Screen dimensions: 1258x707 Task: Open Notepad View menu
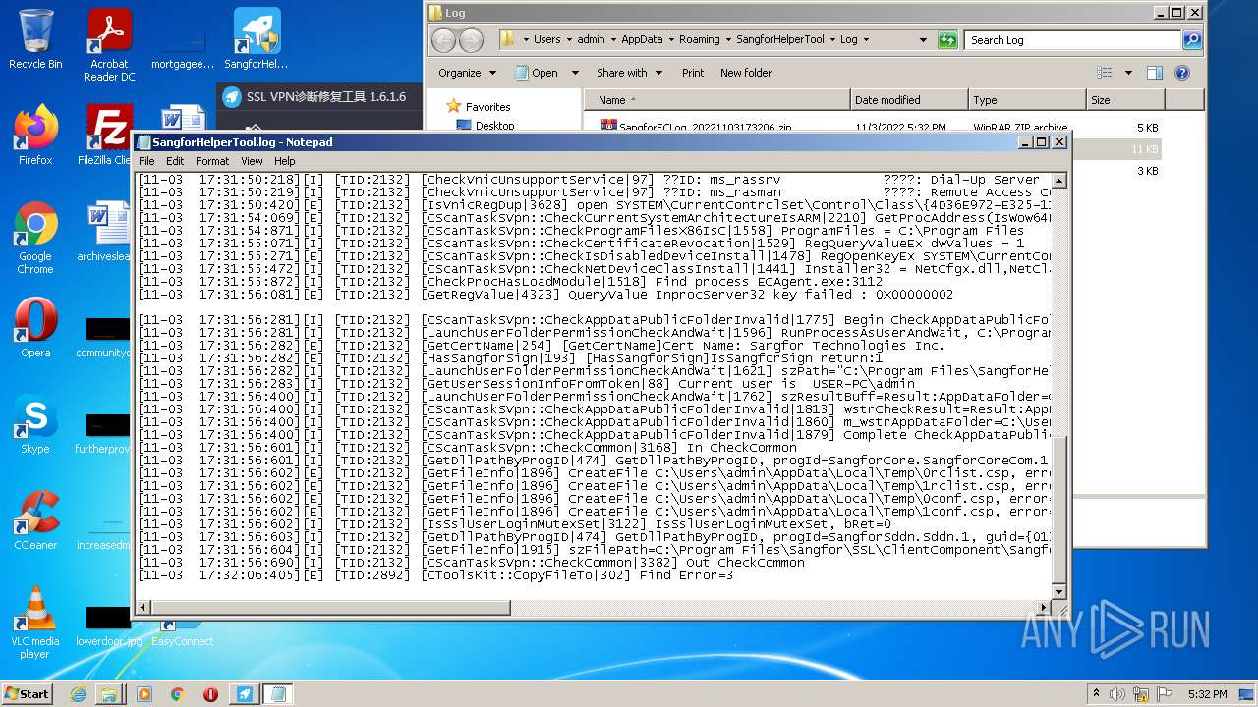(x=252, y=161)
